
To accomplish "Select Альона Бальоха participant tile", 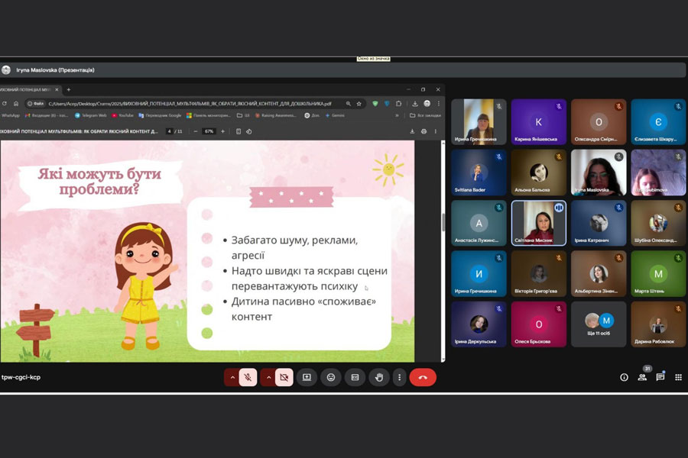I will pos(538,173).
